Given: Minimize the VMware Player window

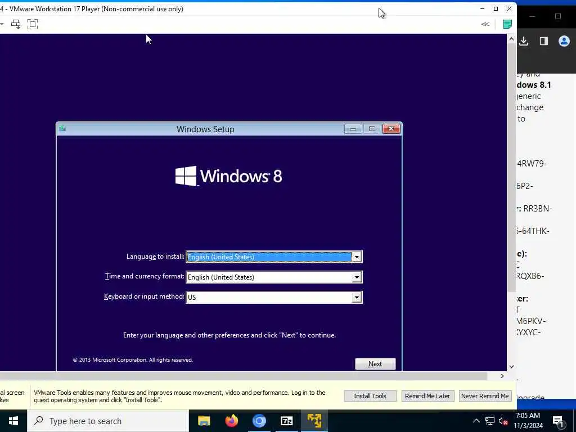Looking at the screenshot, I should click(482, 9).
